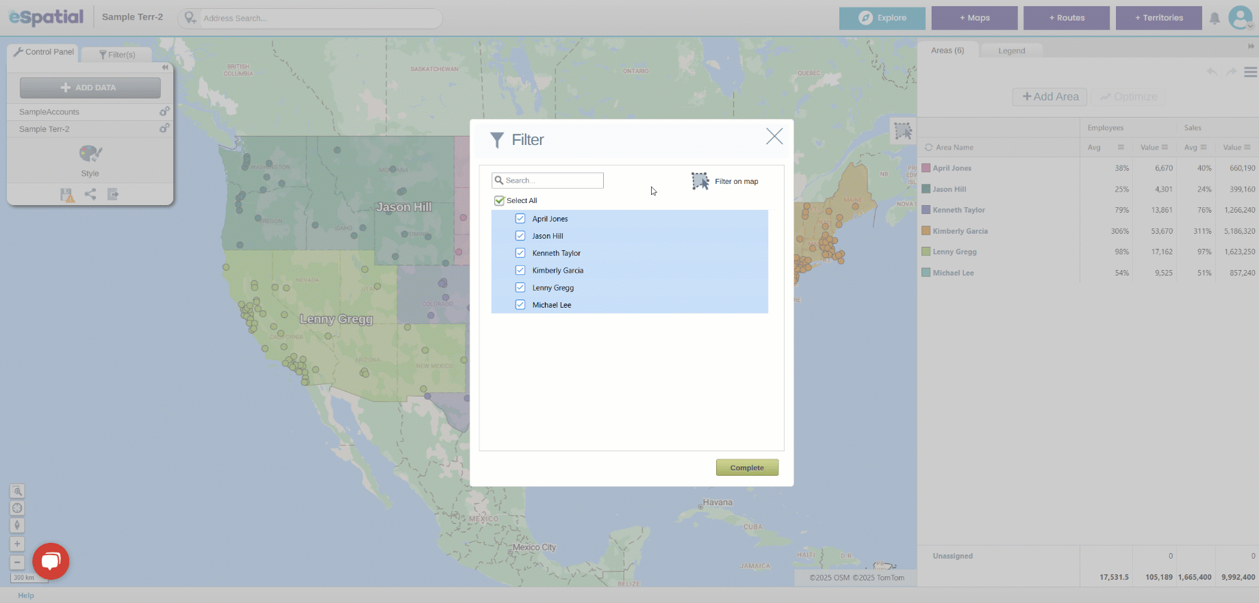Click the compass north map tool

click(17, 525)
